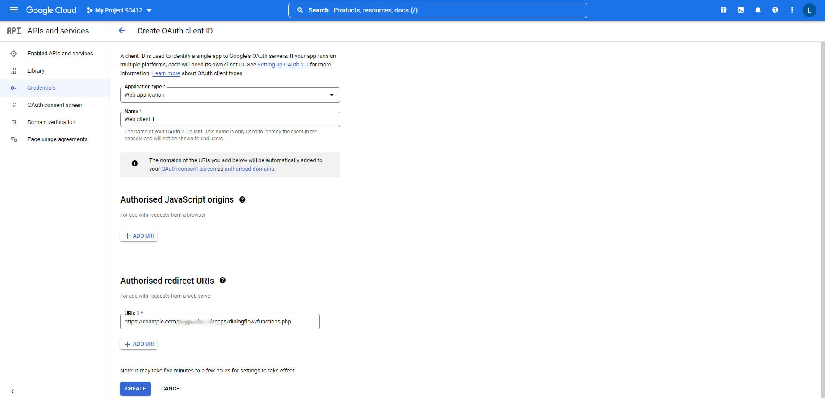Click help icon beside Authorised redirect URIs
The width and height of the screenshot is (825, 402).
tap(223, 280)
